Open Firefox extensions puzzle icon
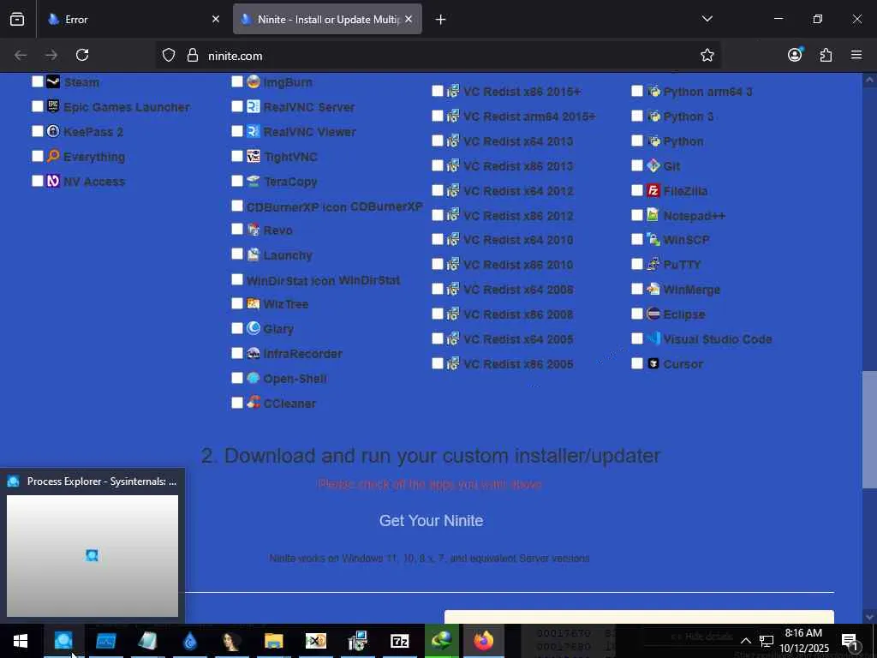Image resolution: width=877 pixels, height=658 pixels. pyautogui.click(x=826, y=55)
